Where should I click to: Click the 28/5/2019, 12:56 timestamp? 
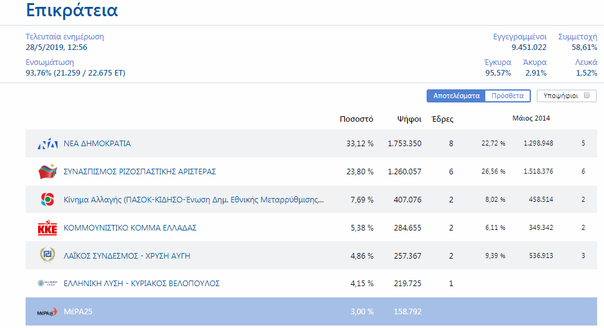tap(57, 47)
